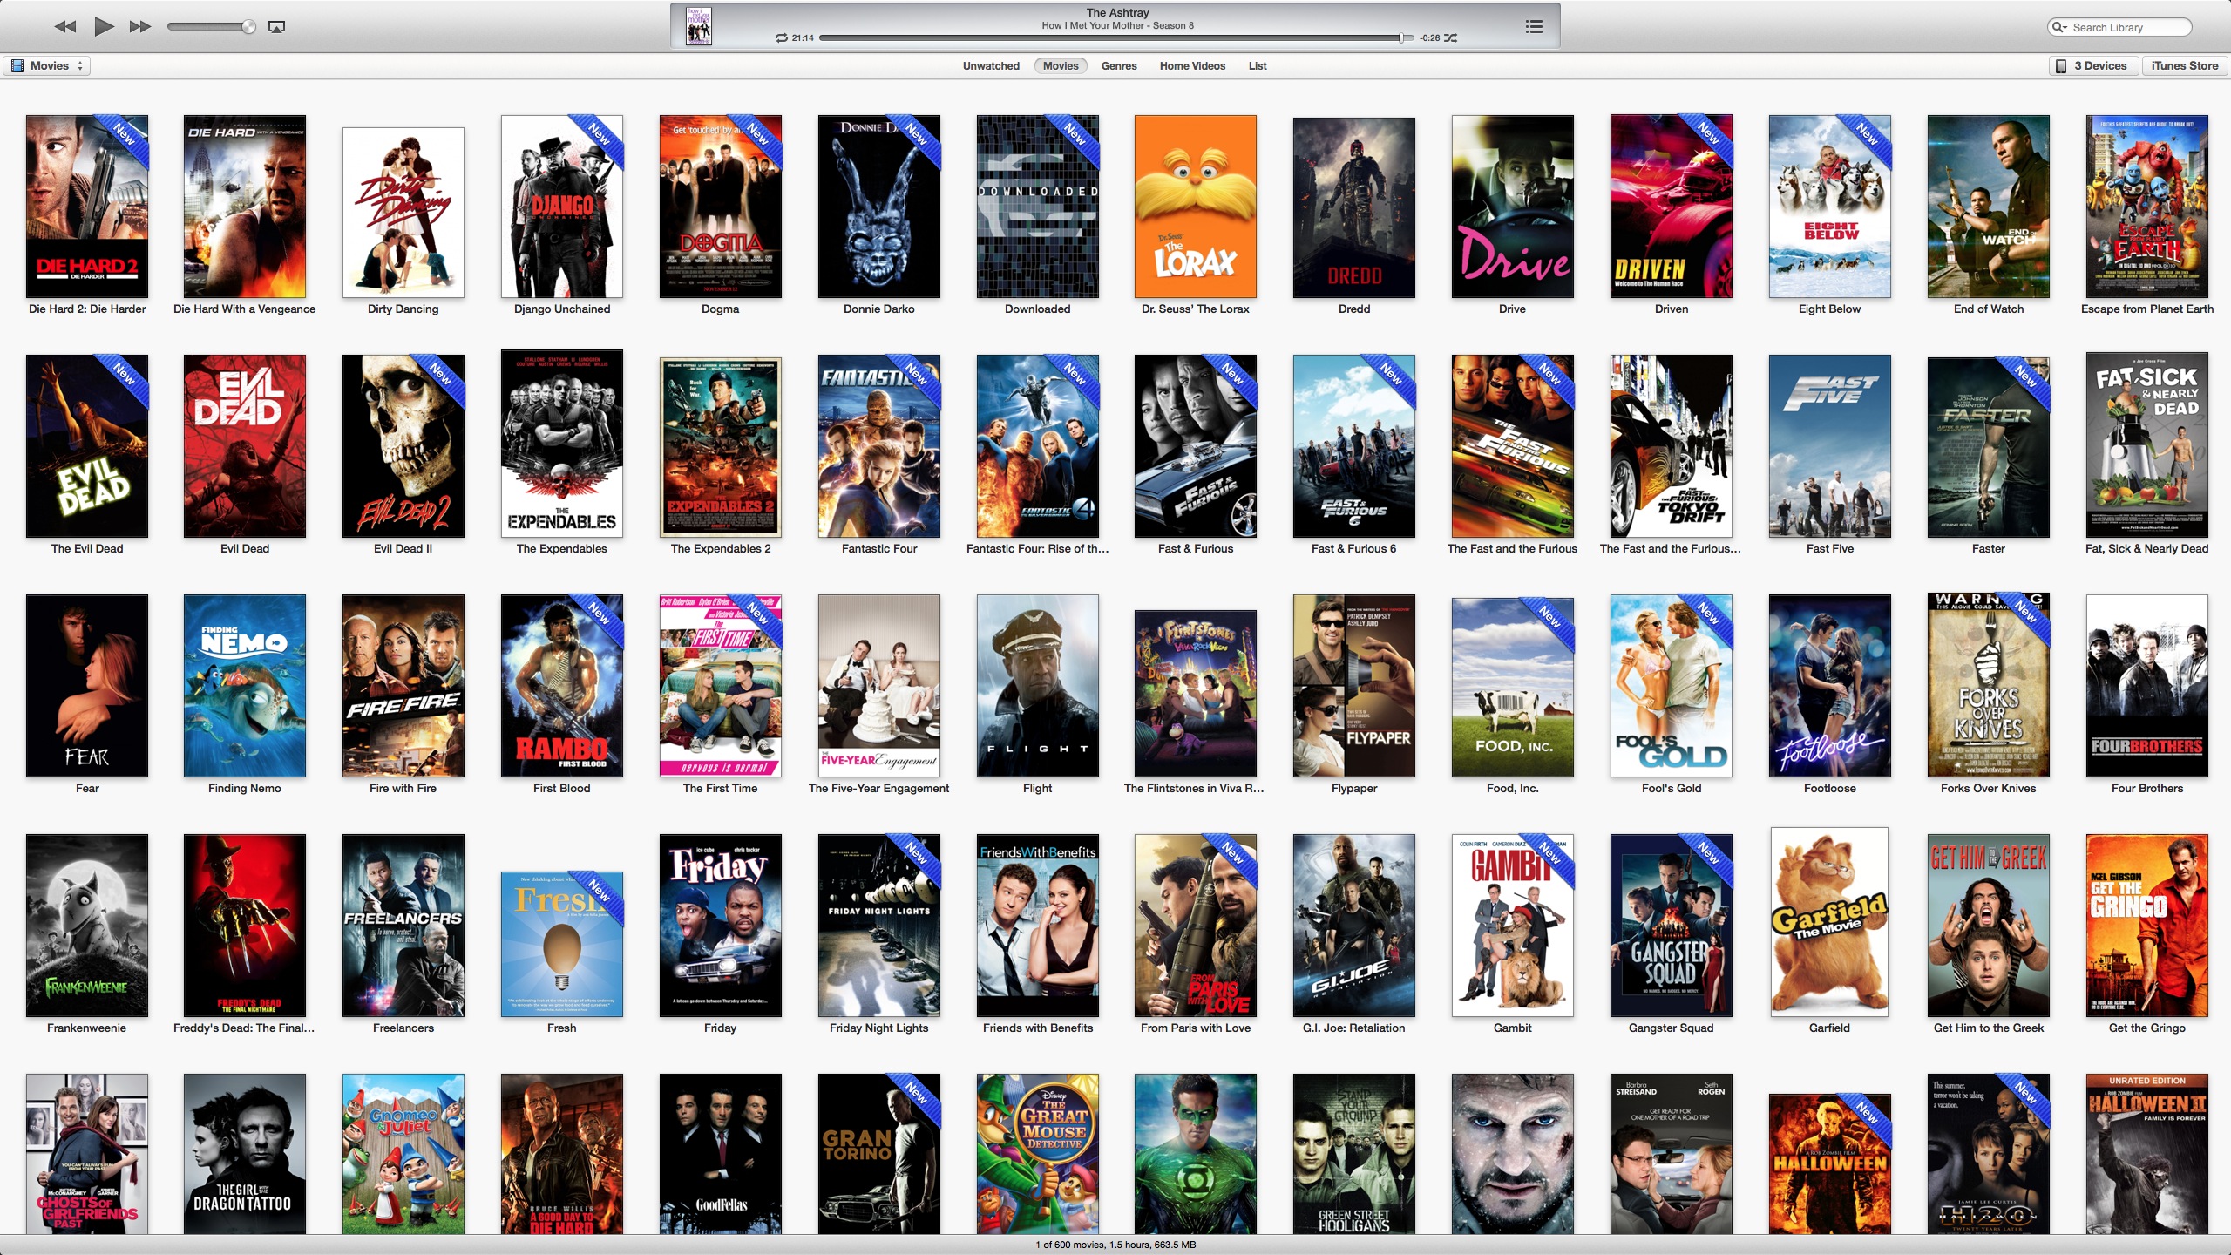Image resolution: width=2231 pixels, height=1255 pixels.
Task: Toggle the repeat icon beside 21:14
Action: coord(782,38)
